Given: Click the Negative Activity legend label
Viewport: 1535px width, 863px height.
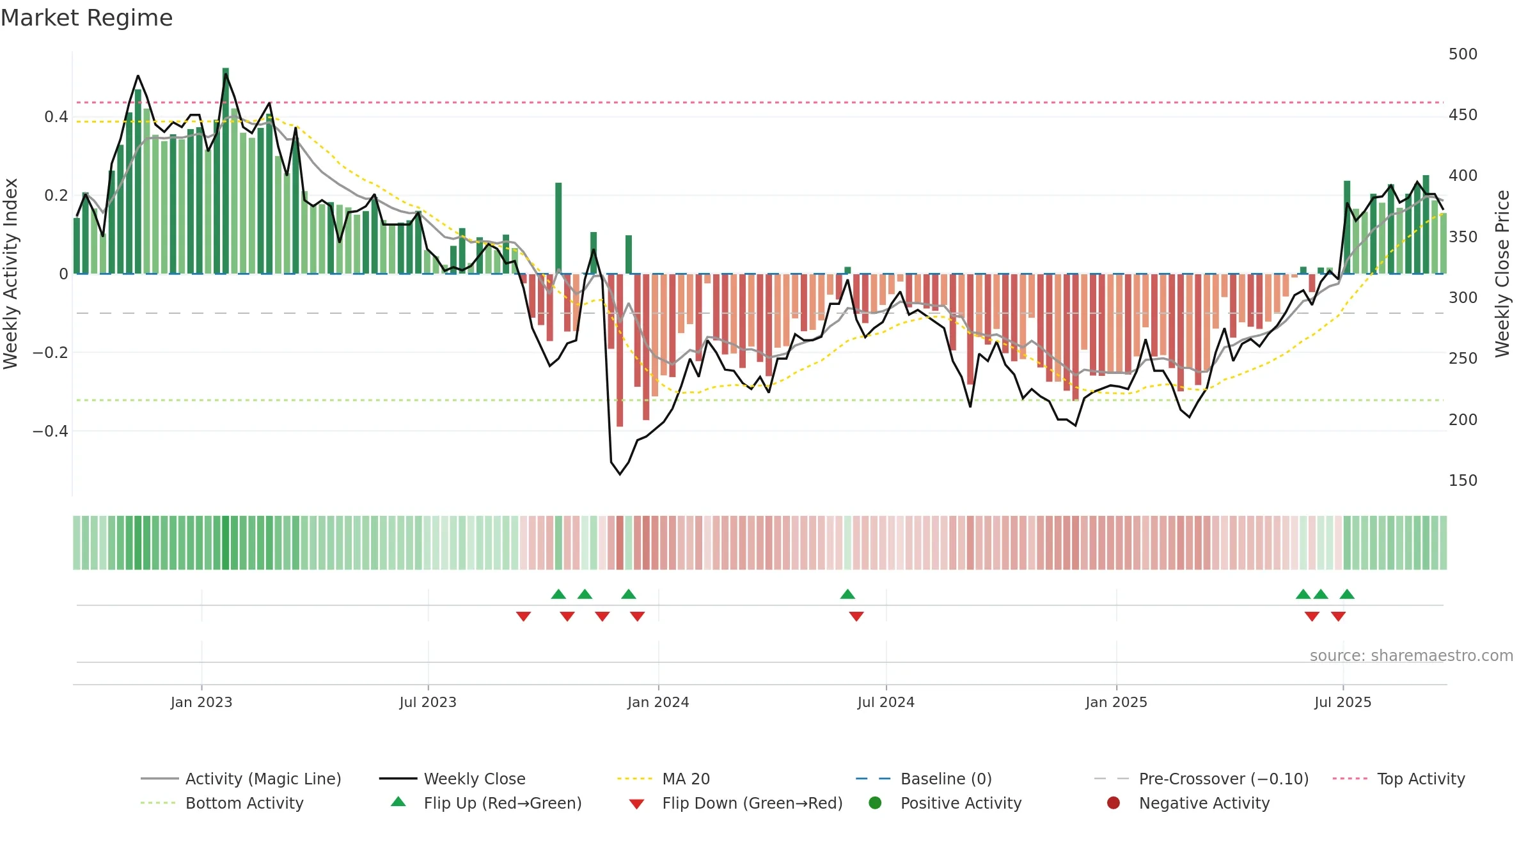Looking at the screenshot, I should [1204, 803].
